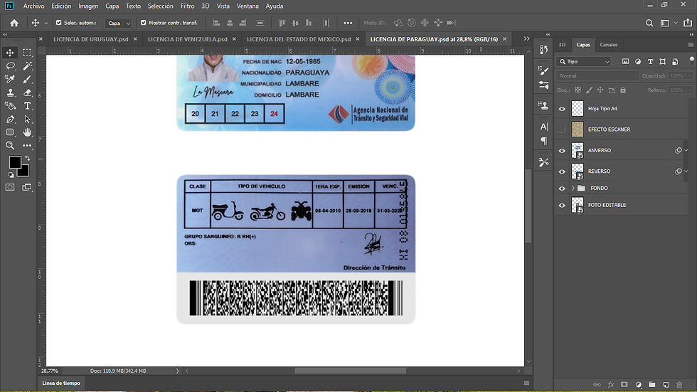Click the foreground color swatch
The image size is (697, 392).
pos(15,162)
